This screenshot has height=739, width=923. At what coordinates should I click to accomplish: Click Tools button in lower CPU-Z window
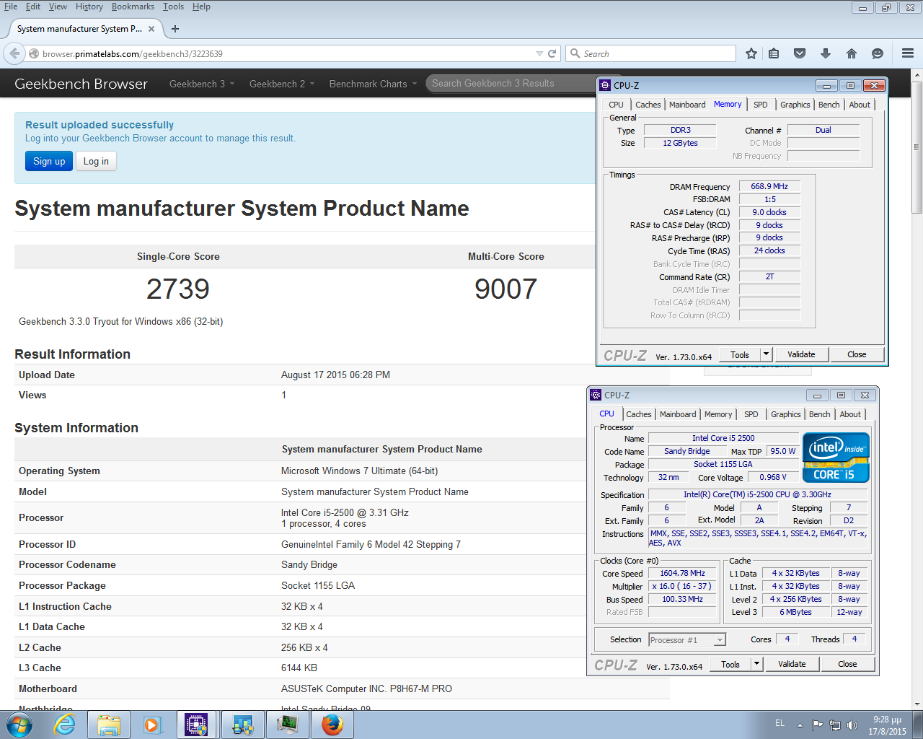click(730, 664)
